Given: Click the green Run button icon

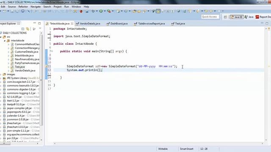Looking at the screenshot, I should click(101, 11).
